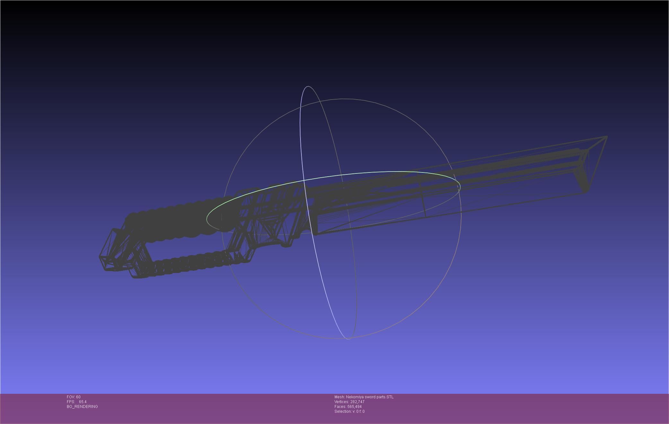Click the 'FOV: 60' readout
Viewport: 669px width, 424px height.
[x=74, y=397]
